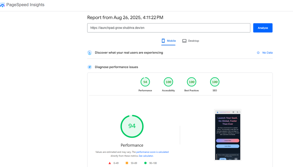Click the PageSpeed Insights logo icon
This screenshot has width=293, height=167.
coord(2,5)
